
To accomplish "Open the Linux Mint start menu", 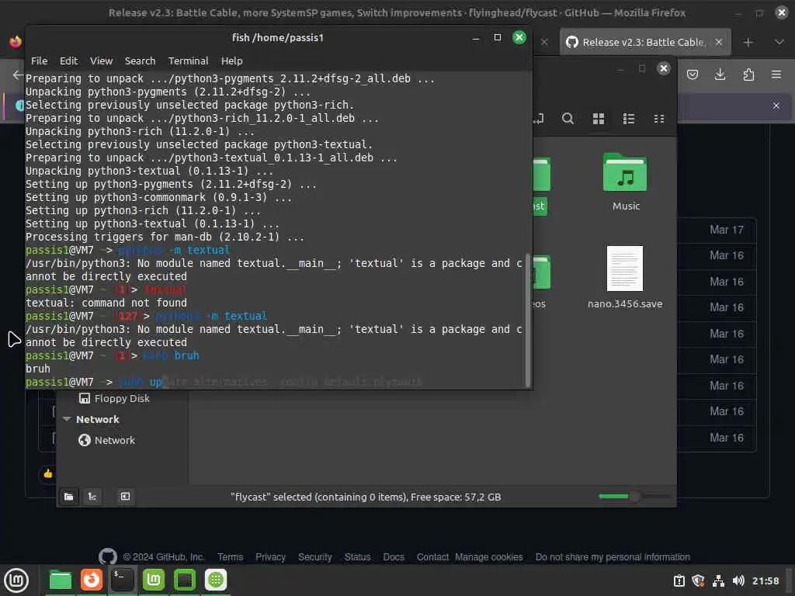I will [16, 580].
